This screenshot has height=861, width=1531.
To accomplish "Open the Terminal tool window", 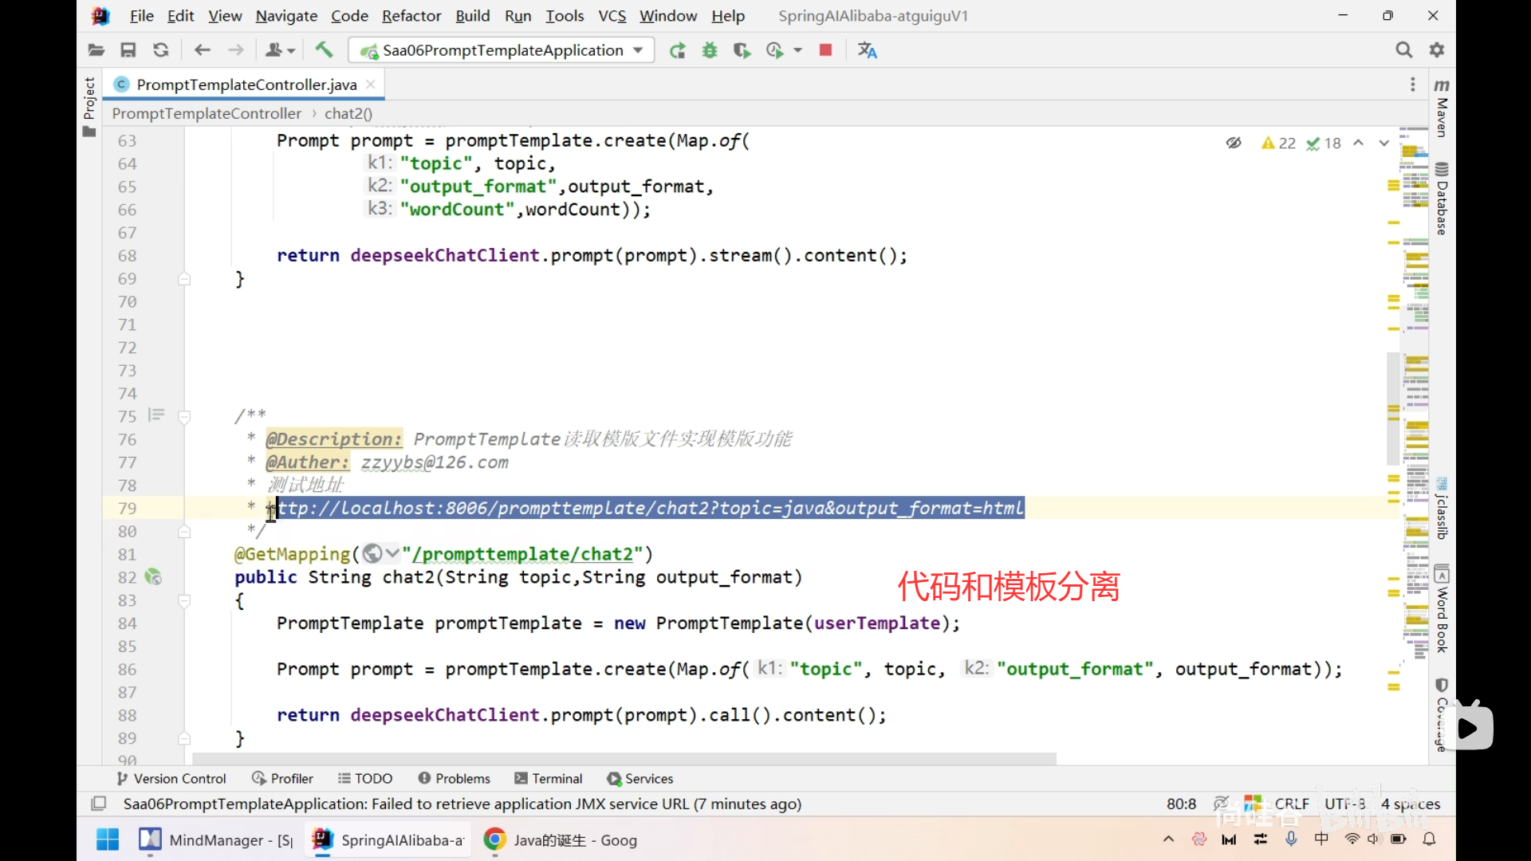I will coord(549,778).
